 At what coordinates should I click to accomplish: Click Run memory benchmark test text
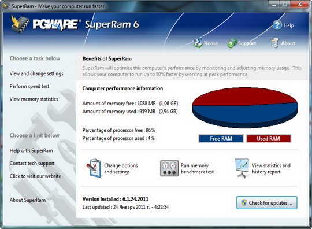pos(197,169)
